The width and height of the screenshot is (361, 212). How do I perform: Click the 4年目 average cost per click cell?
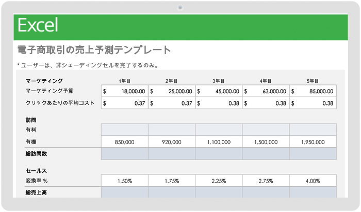[266, 103]
